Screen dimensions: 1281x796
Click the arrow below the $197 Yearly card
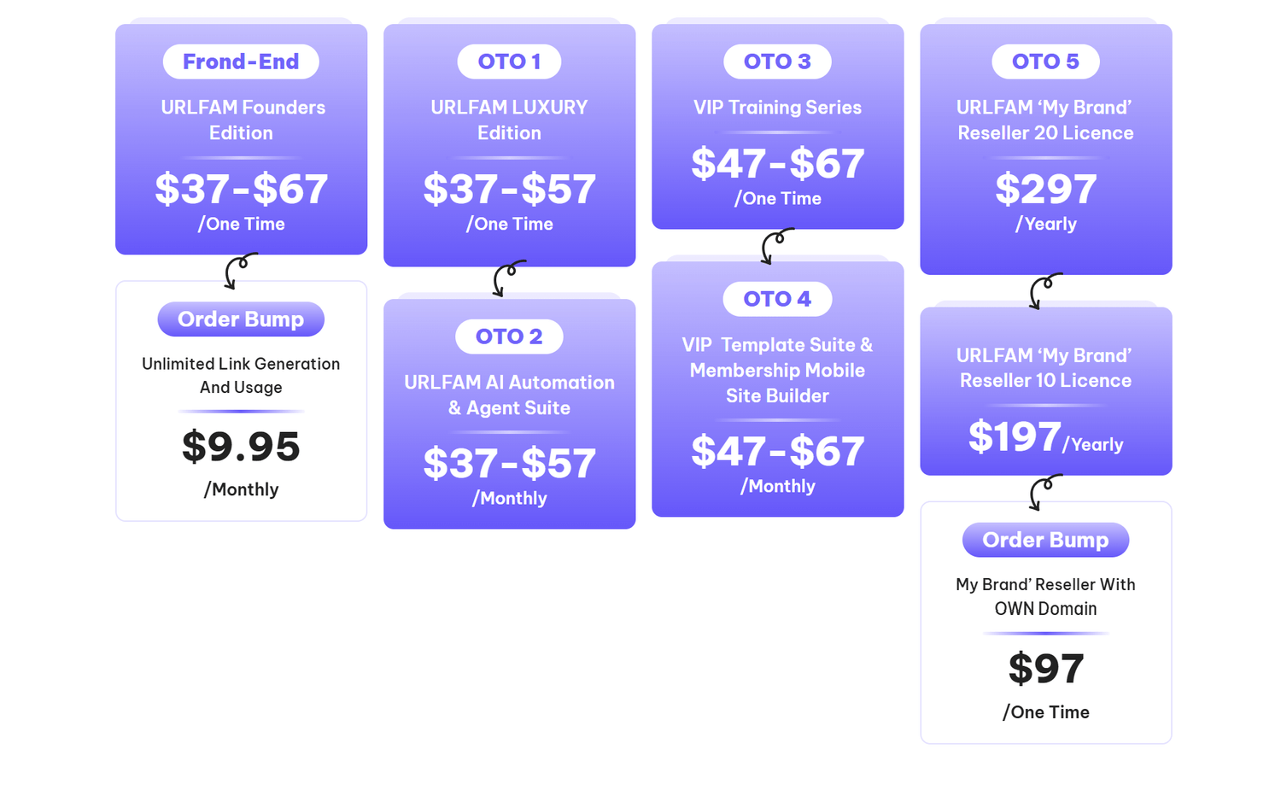(x=1044, y=493)
